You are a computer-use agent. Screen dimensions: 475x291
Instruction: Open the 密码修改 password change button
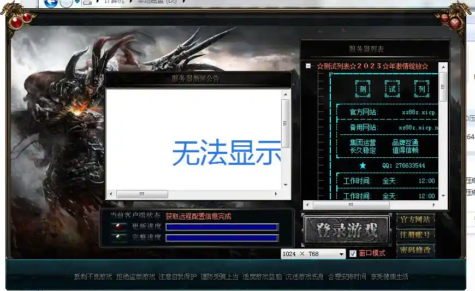point(415,250)
